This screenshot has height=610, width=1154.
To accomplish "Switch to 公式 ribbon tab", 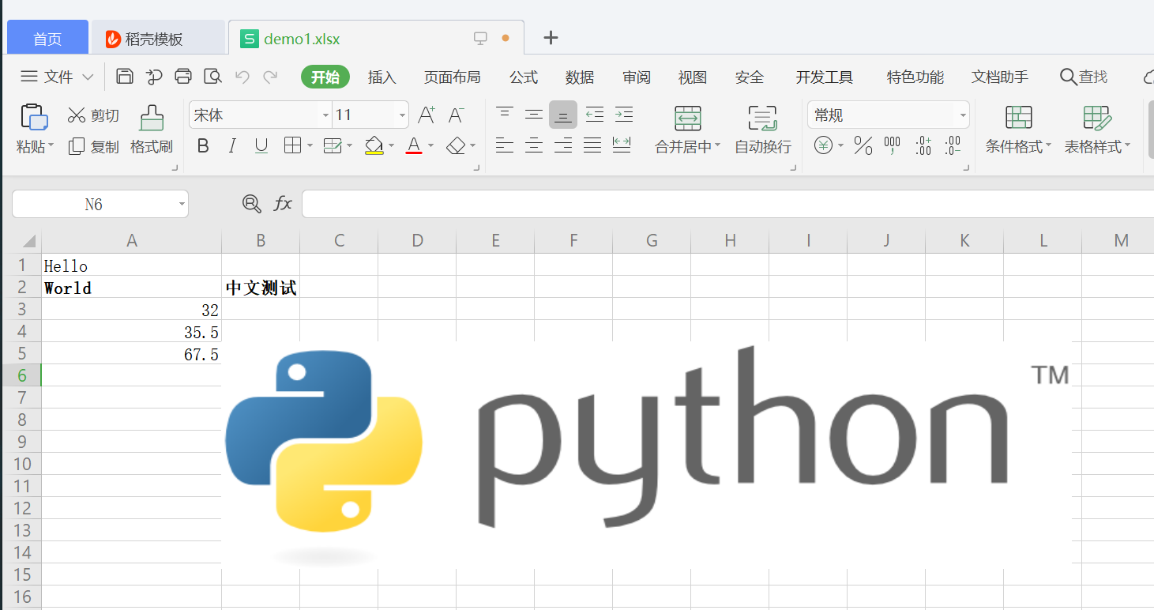I will [x=524, y=77].
